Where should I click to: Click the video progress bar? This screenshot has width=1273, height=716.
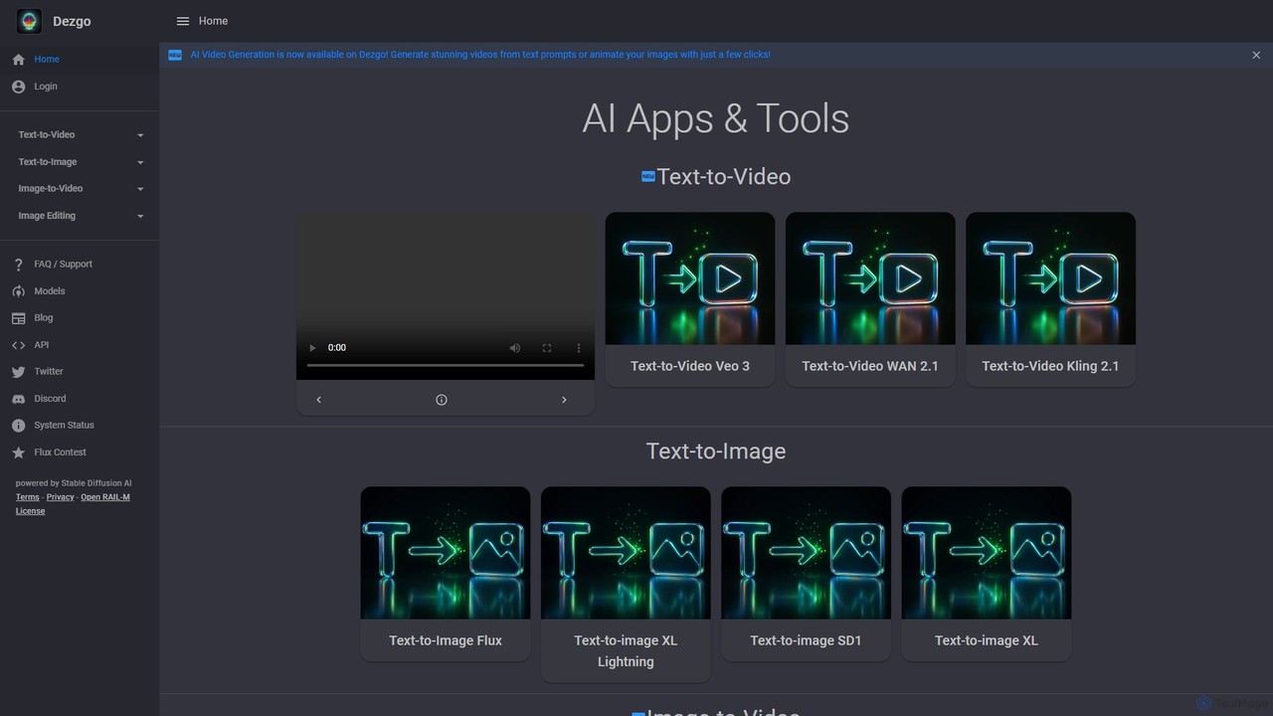click(446, 366)
